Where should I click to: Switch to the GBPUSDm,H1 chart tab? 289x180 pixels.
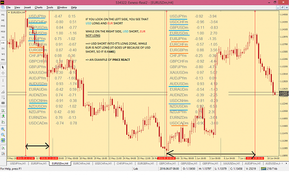tap(189, 163)
